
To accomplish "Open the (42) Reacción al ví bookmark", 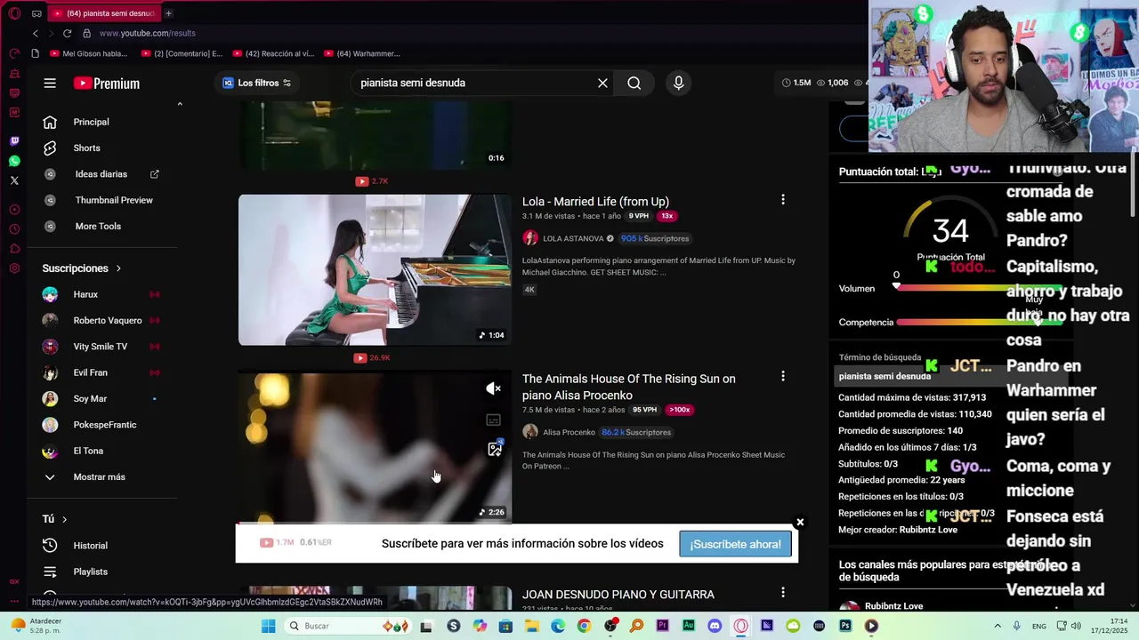I will (273, 53).
